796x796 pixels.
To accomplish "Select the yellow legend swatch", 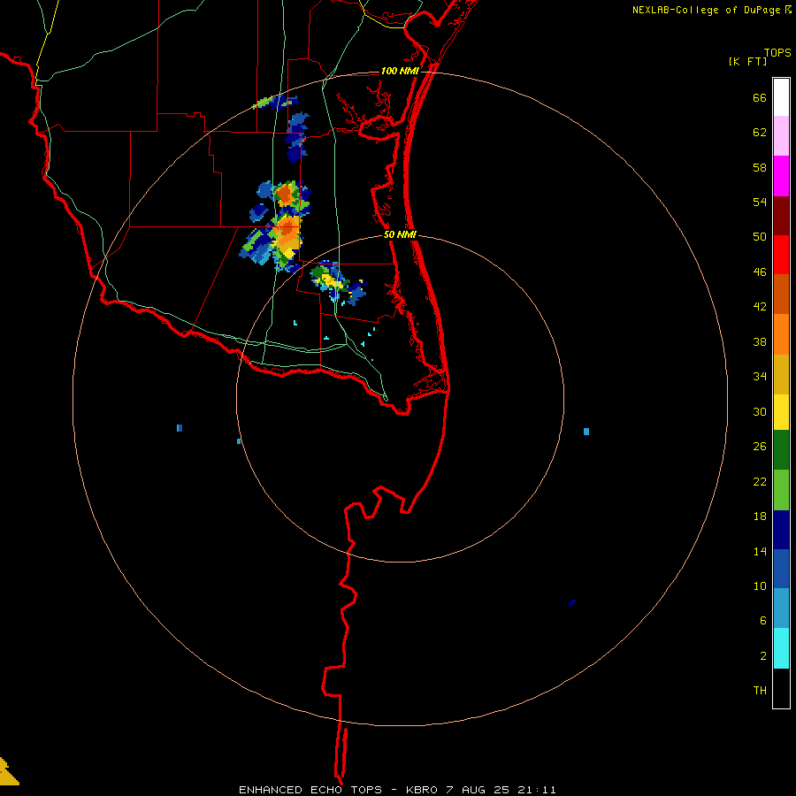I will tap(781, 412).
